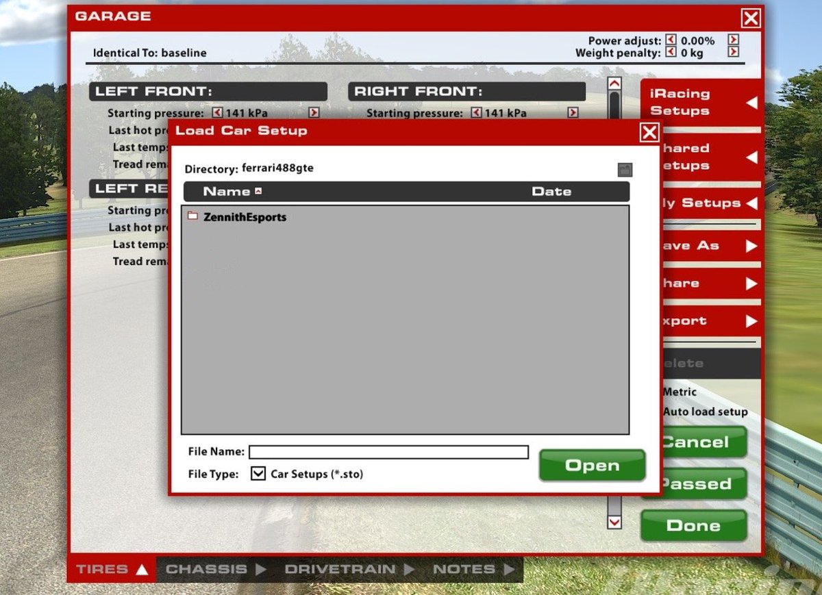Click the Save As option
This screenshot has width=822, height=595.
[711, 246]
